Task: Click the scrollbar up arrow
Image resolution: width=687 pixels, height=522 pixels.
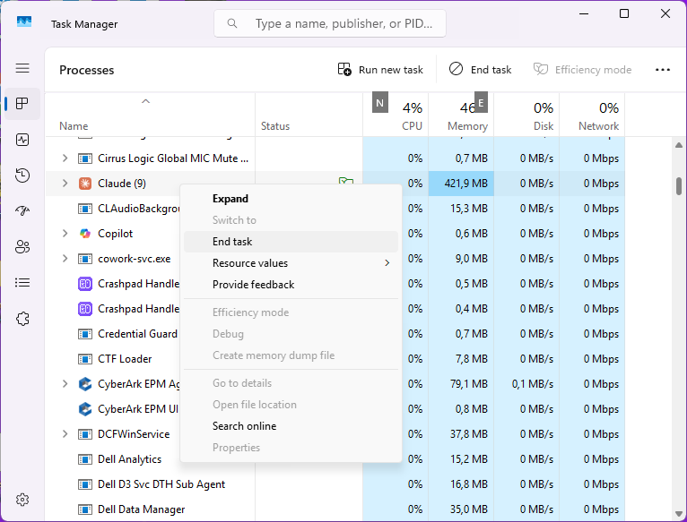Action: click(679, 145)
